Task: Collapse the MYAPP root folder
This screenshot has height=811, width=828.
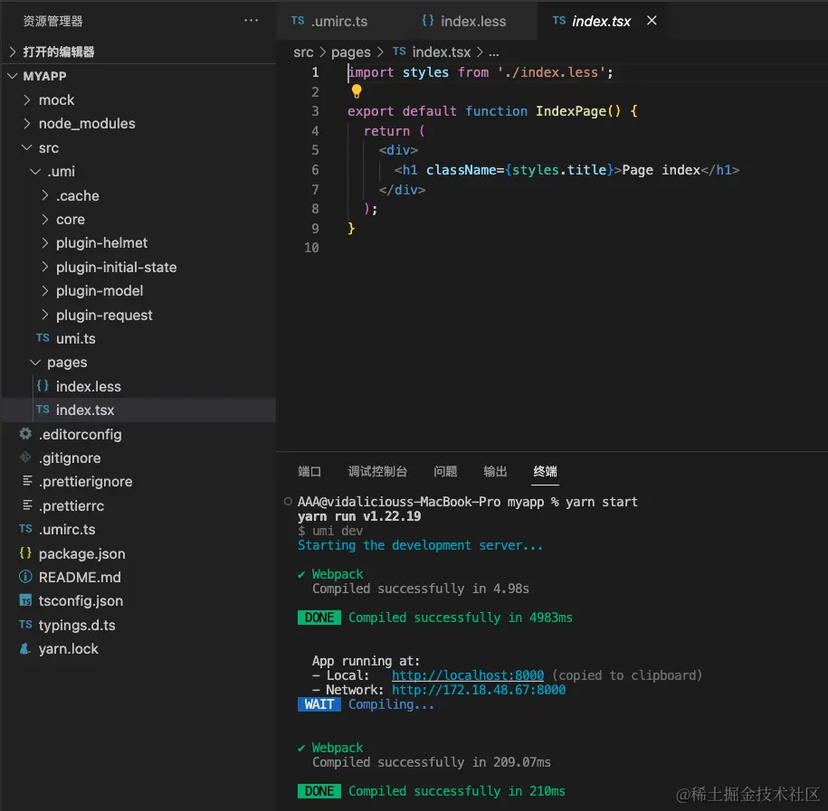Action: pos(13,76)
